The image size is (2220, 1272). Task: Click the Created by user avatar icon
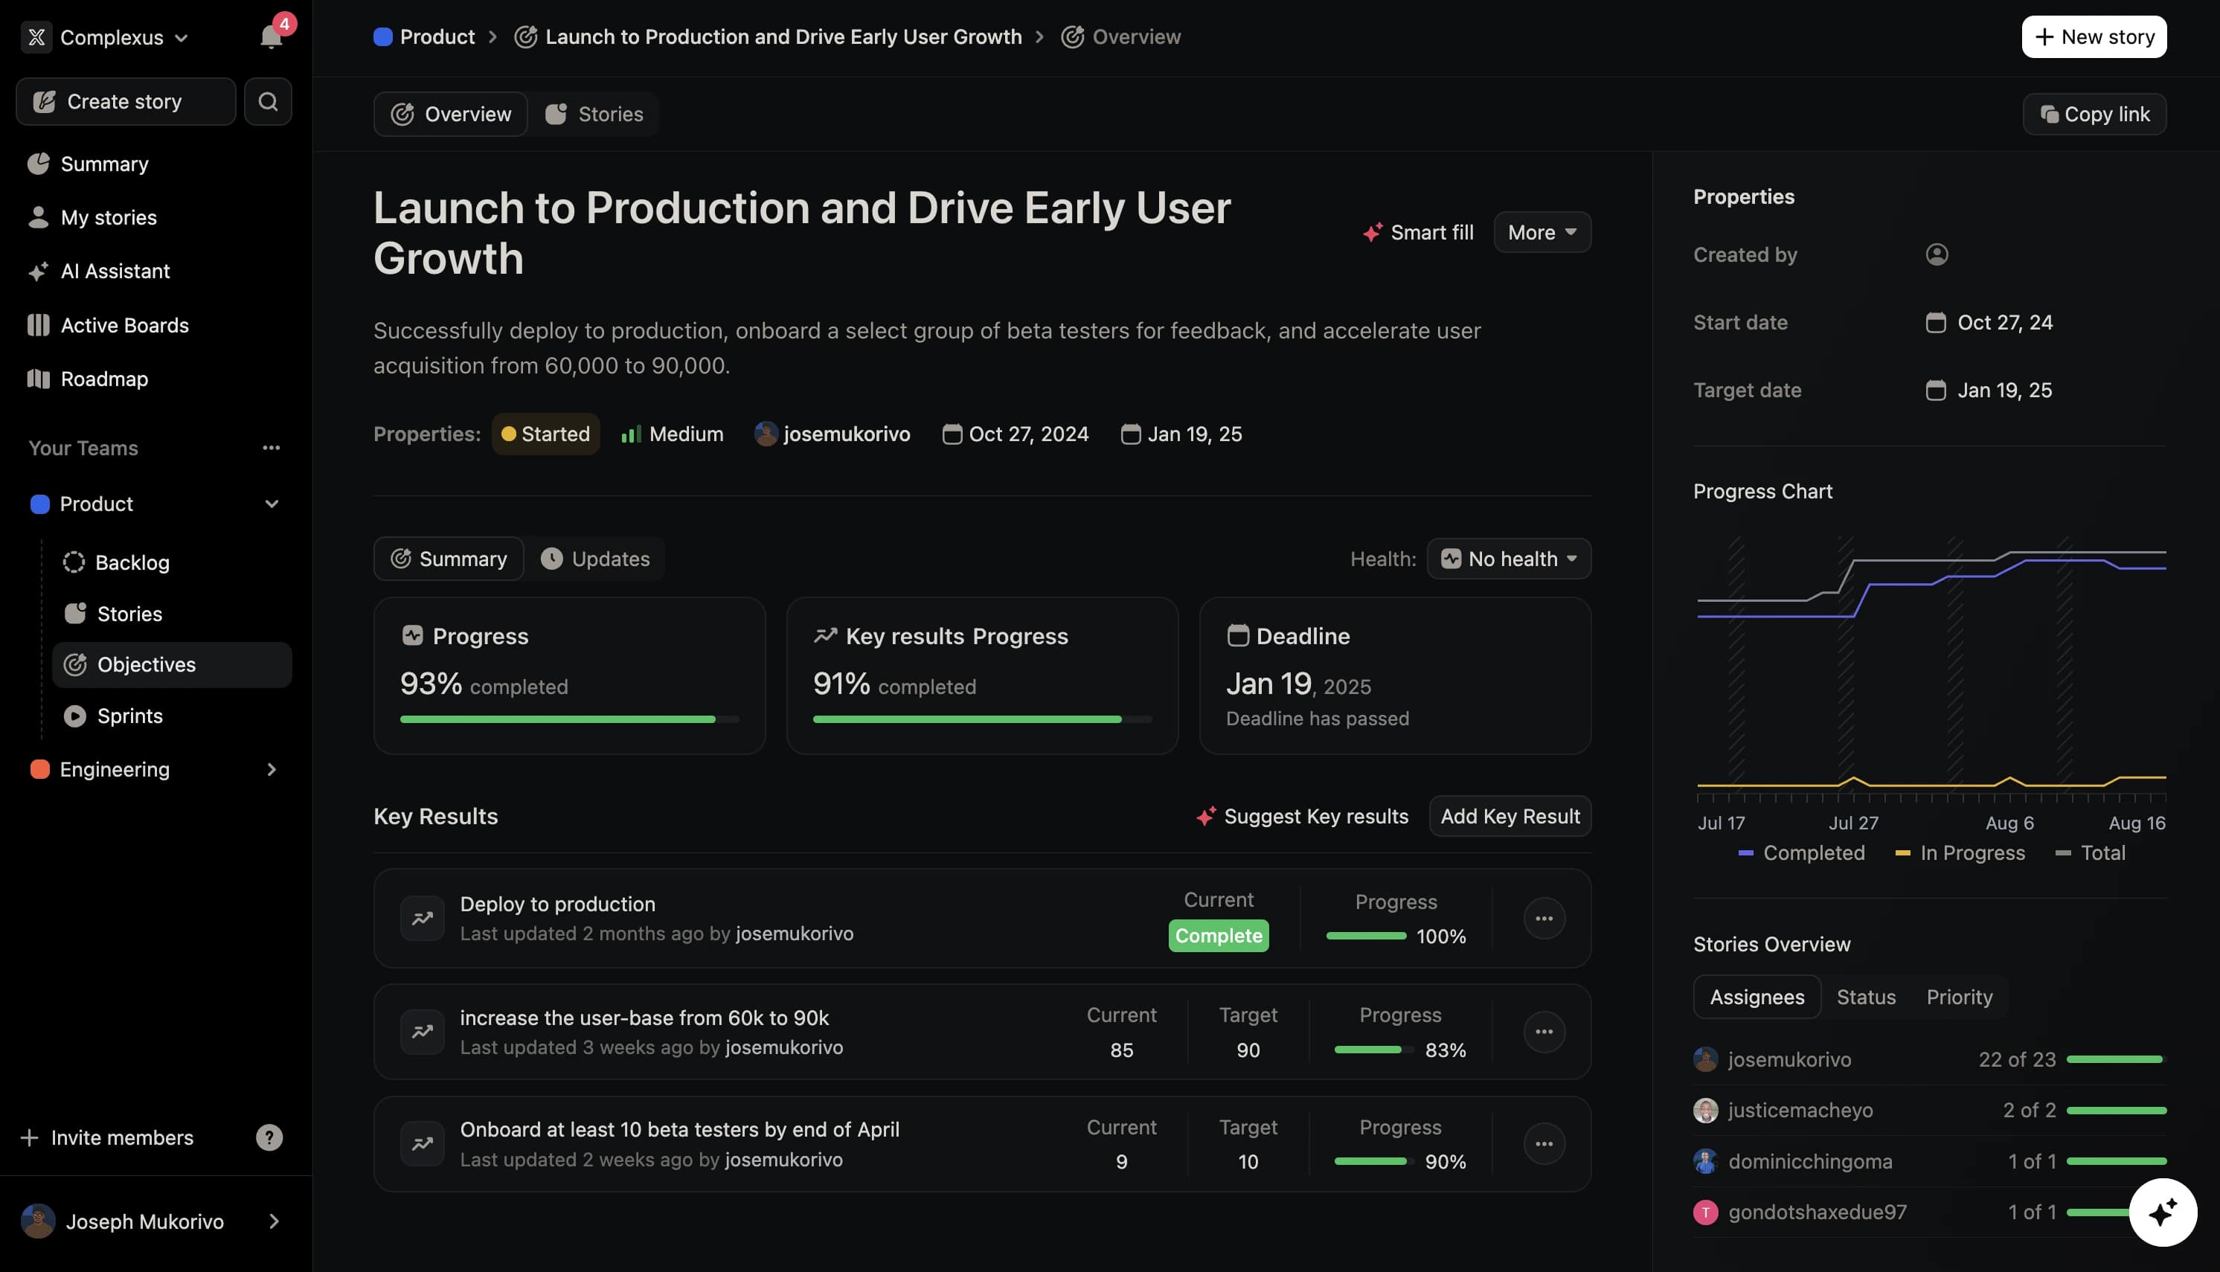click(1936, 254)
